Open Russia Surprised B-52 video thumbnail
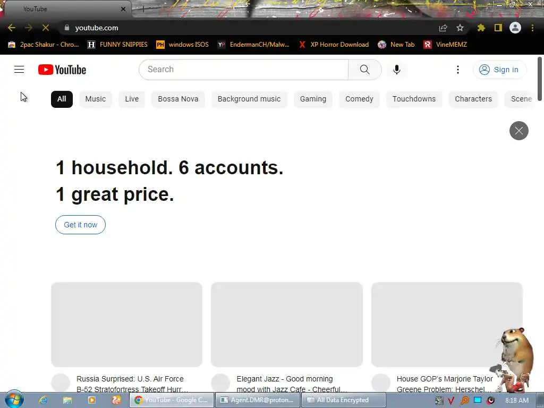 [126, 325]
